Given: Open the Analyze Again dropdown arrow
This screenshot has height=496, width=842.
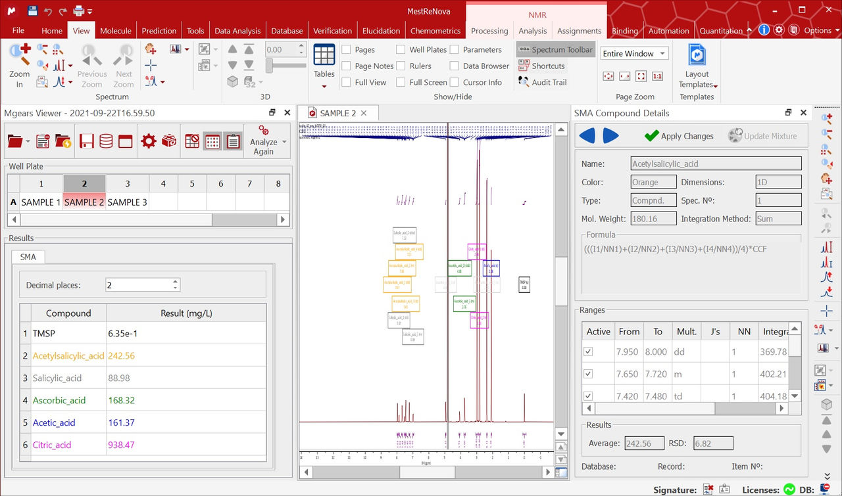Looking at the screenshot, I should point(285,141).
